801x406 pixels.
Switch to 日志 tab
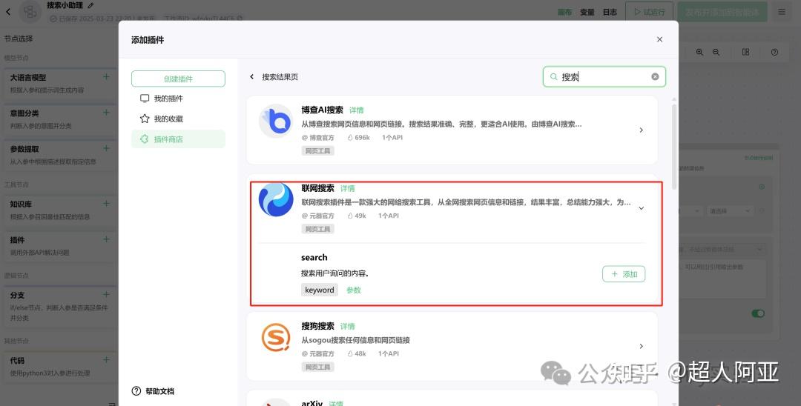click(x=610, y=13)
